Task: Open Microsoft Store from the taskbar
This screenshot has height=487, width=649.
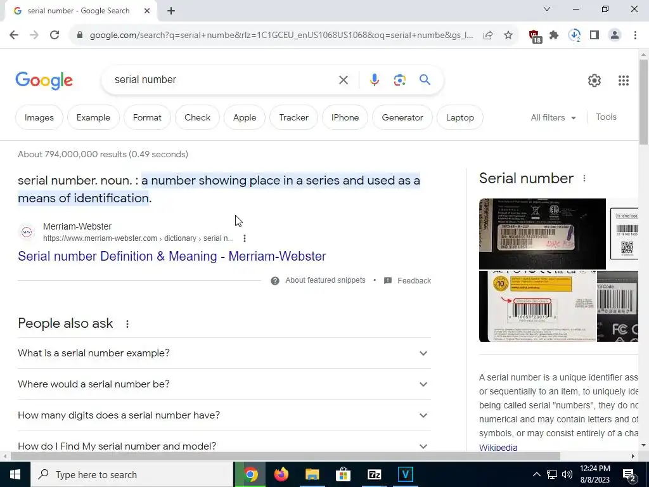Action: 343,474
